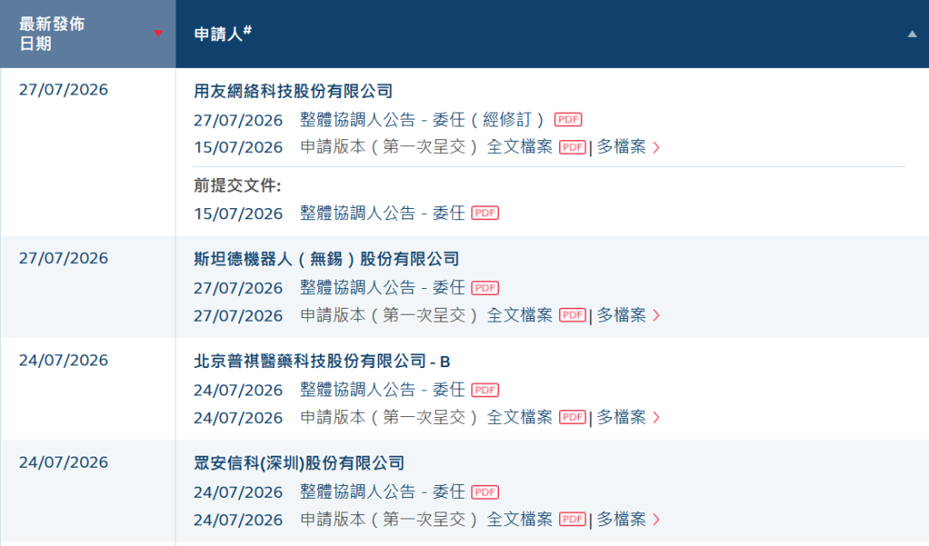The width and height of the screenshot is (929, 546).
Task: Open PDF under 前提交文件 dated 15/07/2026
Action: (x=484, y=213)
